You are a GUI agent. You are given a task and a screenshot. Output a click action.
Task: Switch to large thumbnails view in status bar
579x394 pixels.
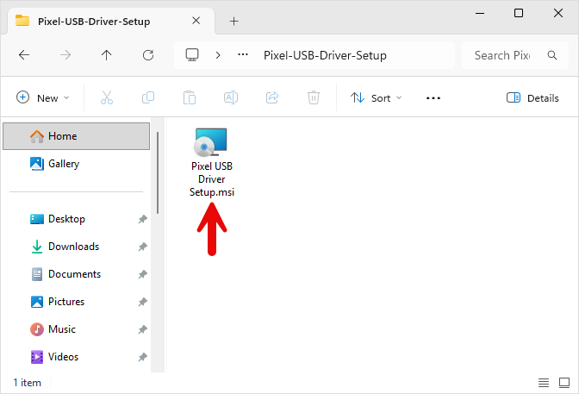click(564, 383)
